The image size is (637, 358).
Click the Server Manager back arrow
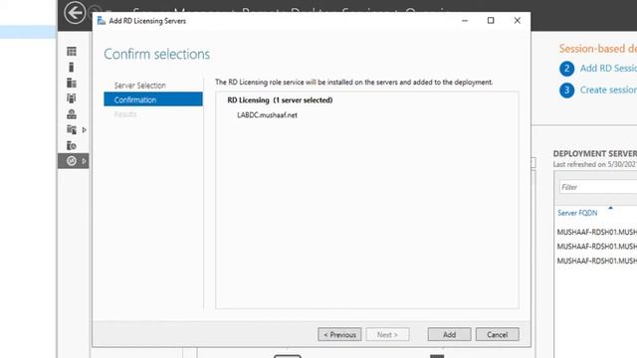[75, 13]
